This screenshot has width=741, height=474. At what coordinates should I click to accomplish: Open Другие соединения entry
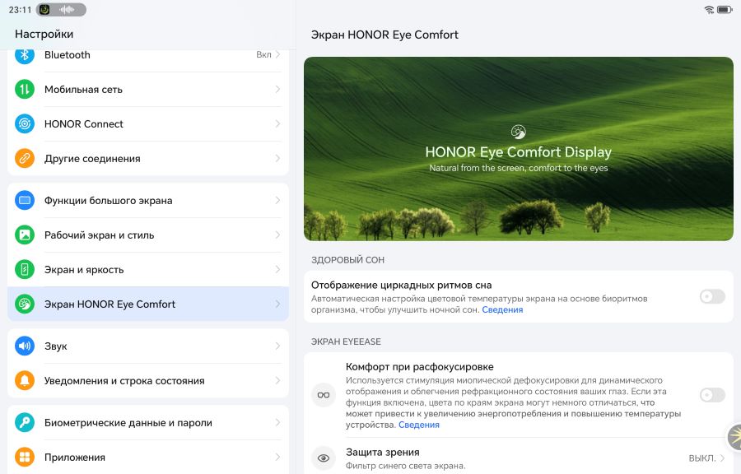[x=148, y=158]
